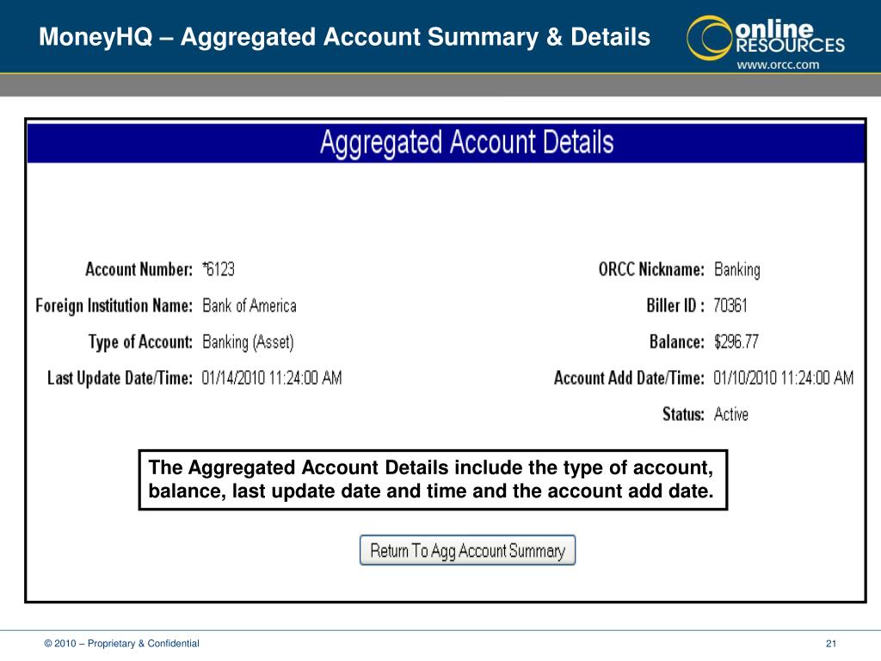The height and width of the screenshot is (661, 881).
Task: Click the Aggregated Account Details header
Action: (x=467, y=142)
